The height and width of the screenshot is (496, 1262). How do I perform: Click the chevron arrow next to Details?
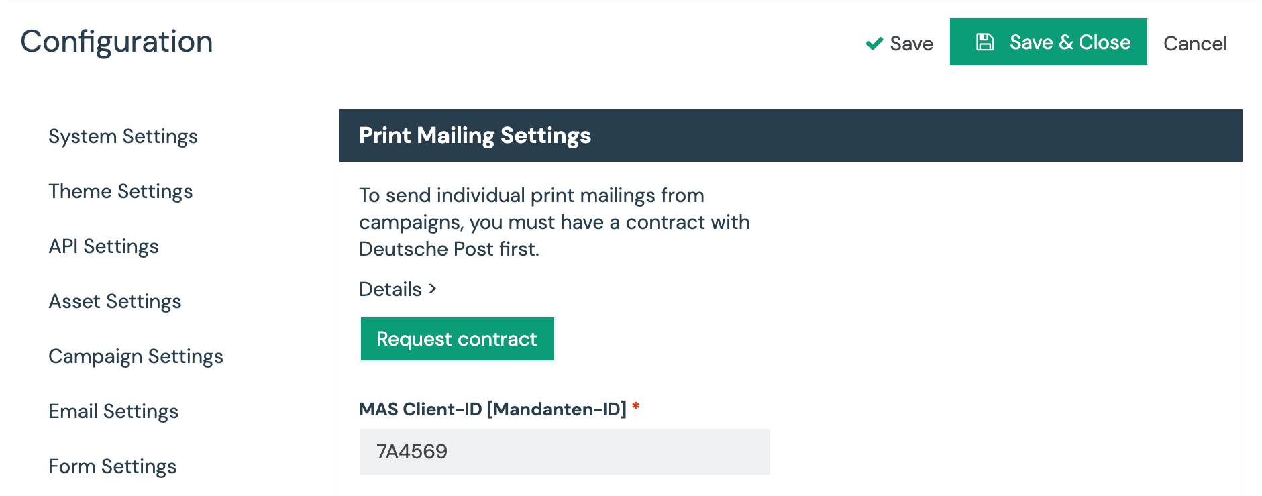(433, 289)
